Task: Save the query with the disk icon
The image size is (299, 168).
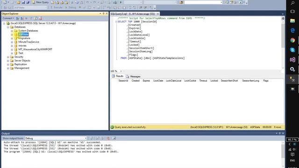Action: coord(23,2)
